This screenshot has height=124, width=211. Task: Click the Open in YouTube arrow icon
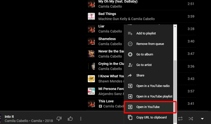point(130,107)
